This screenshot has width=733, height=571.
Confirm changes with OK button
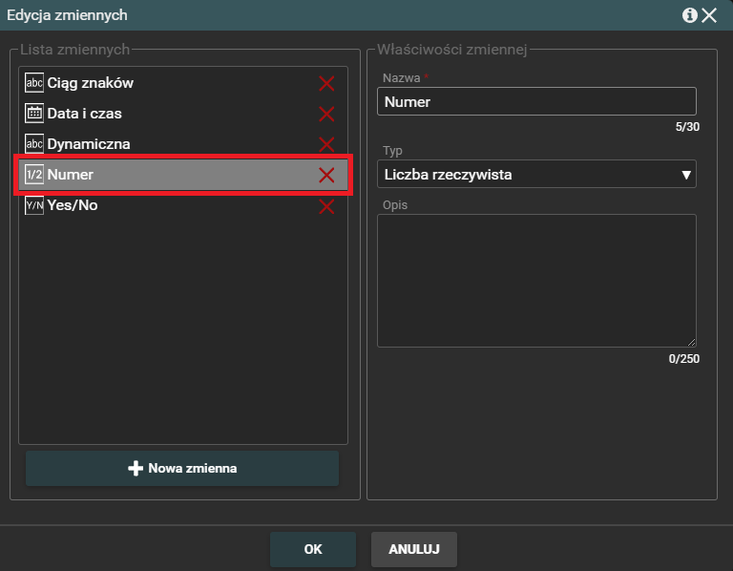[x=313, y=550]
